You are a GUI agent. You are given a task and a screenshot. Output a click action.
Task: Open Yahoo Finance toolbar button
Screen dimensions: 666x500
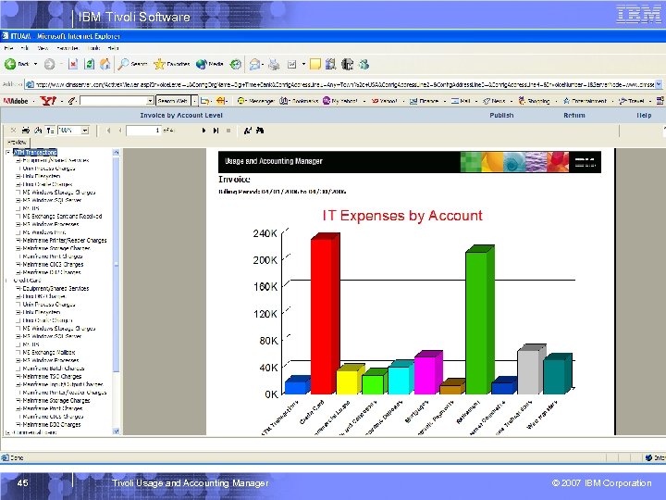click(424, 101)
